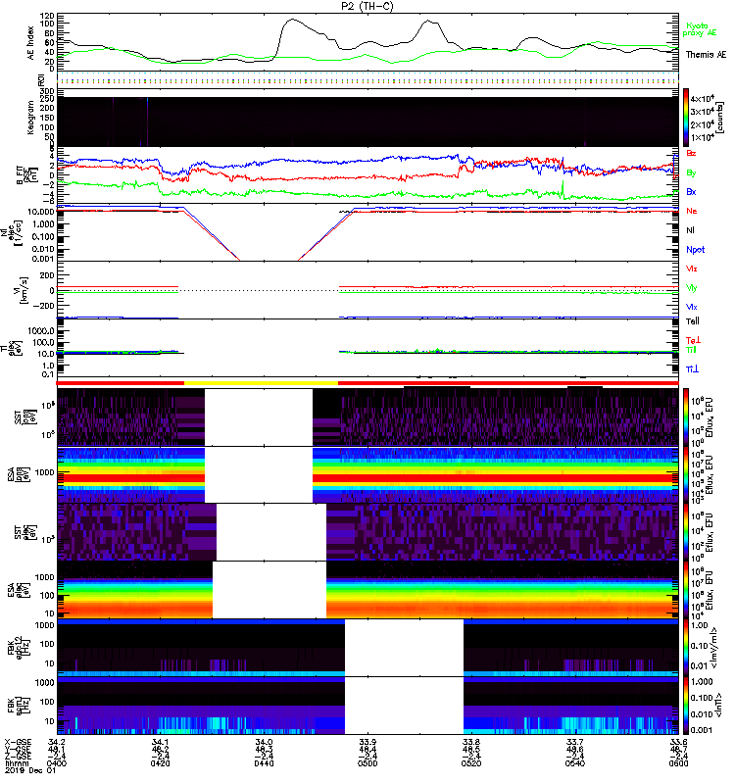Click the '2019 Dec 01' date label
Viewport: 735px width, 784px height.
coord(30,770)
